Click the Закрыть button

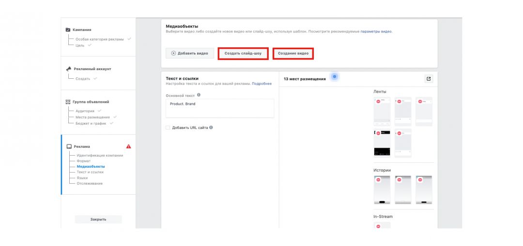[98, 219]
